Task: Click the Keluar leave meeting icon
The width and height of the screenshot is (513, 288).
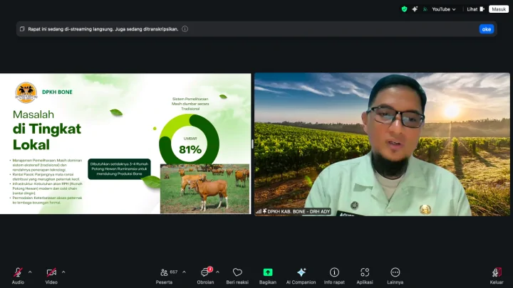Action: point(497,272)
